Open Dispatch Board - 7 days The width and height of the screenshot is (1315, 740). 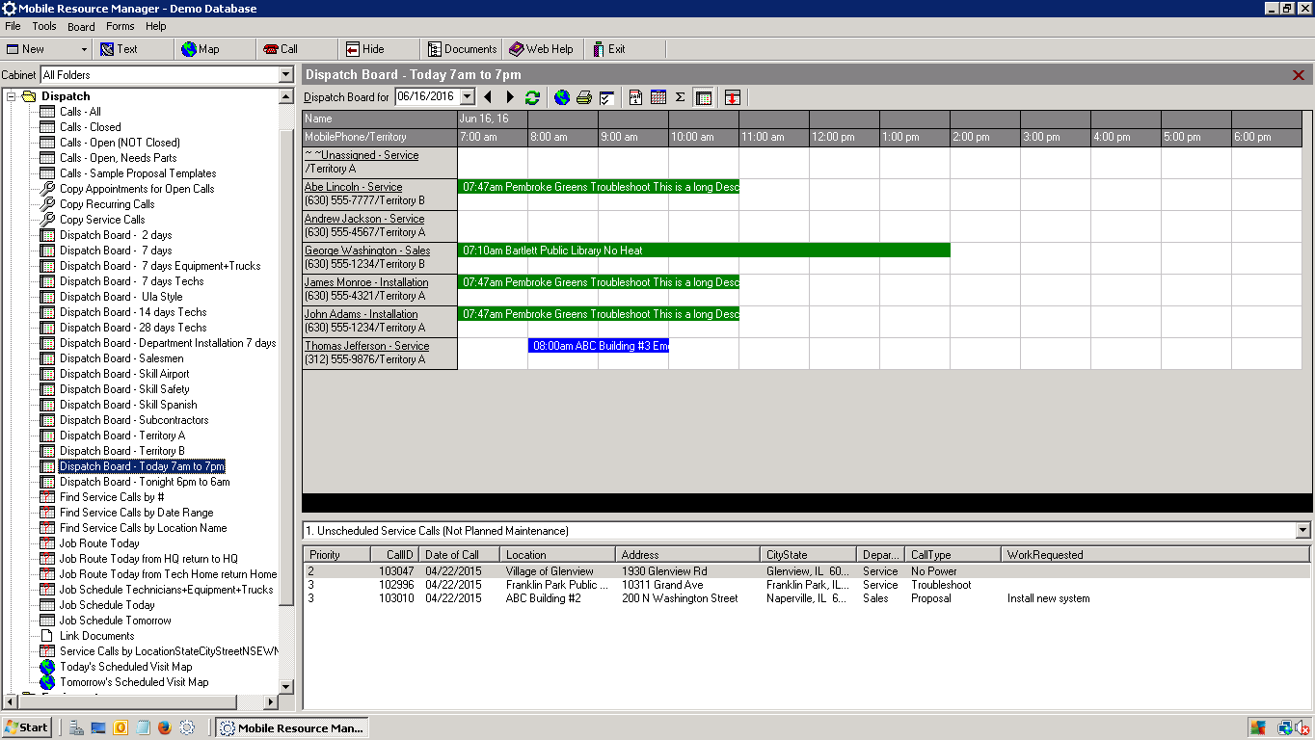[x=116, y=251]
